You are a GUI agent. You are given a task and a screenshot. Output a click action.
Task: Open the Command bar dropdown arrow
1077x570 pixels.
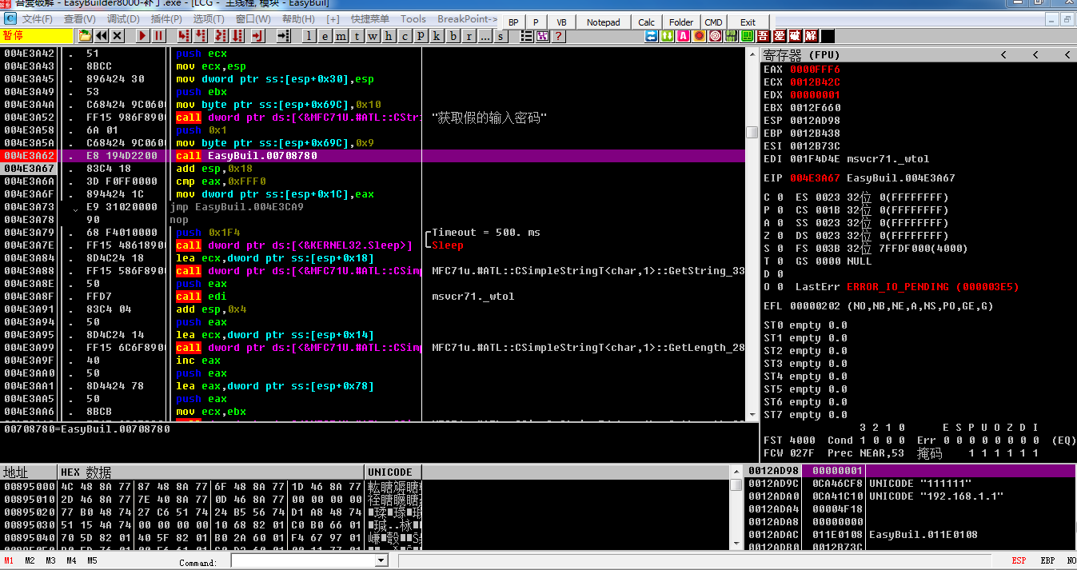[x=381, y=561]
